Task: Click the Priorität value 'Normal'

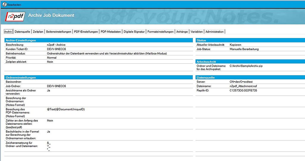Action: 52,57
